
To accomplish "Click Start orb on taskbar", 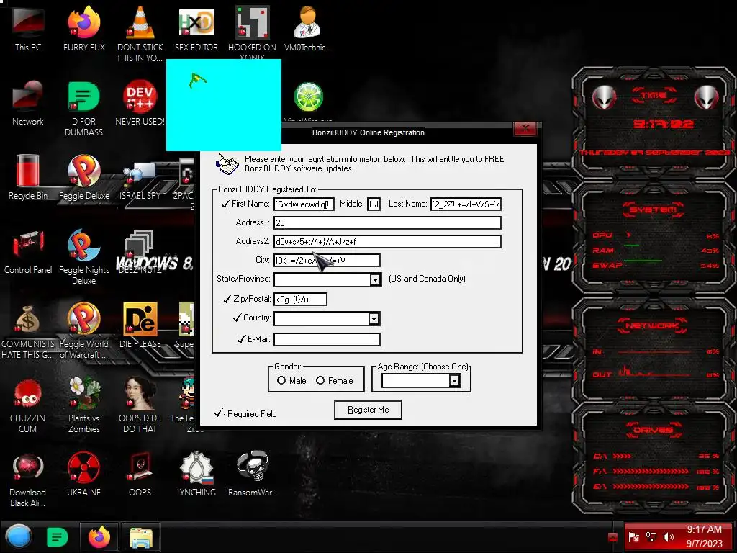I will click(x=19, y=536).
